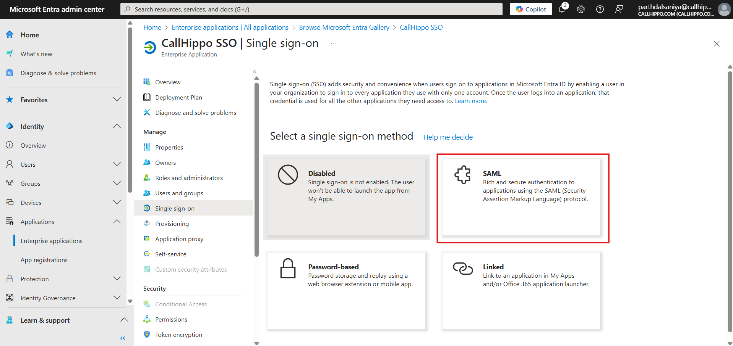
Task: Click the Identity diamond icon
Action: [10, 126]
